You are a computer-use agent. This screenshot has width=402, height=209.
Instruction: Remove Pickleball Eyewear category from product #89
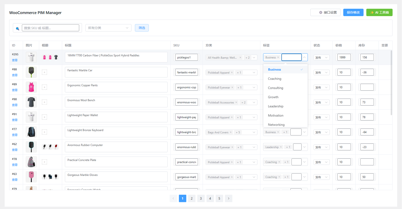232,88
